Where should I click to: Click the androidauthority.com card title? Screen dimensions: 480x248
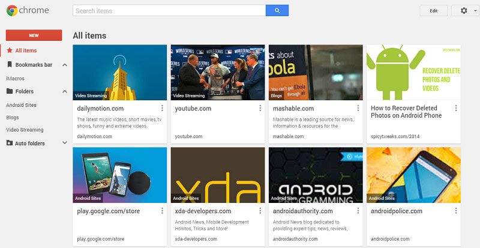pyautogui.click(x=303, y=211)
